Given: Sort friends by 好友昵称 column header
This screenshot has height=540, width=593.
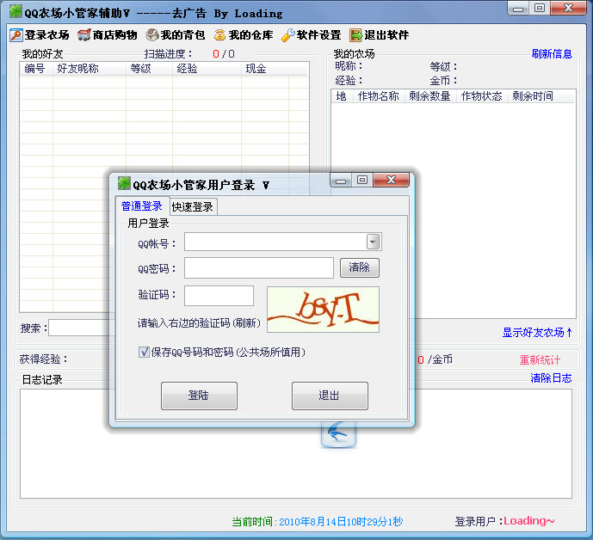Looking at the screenshot, I should click(90, 69).
